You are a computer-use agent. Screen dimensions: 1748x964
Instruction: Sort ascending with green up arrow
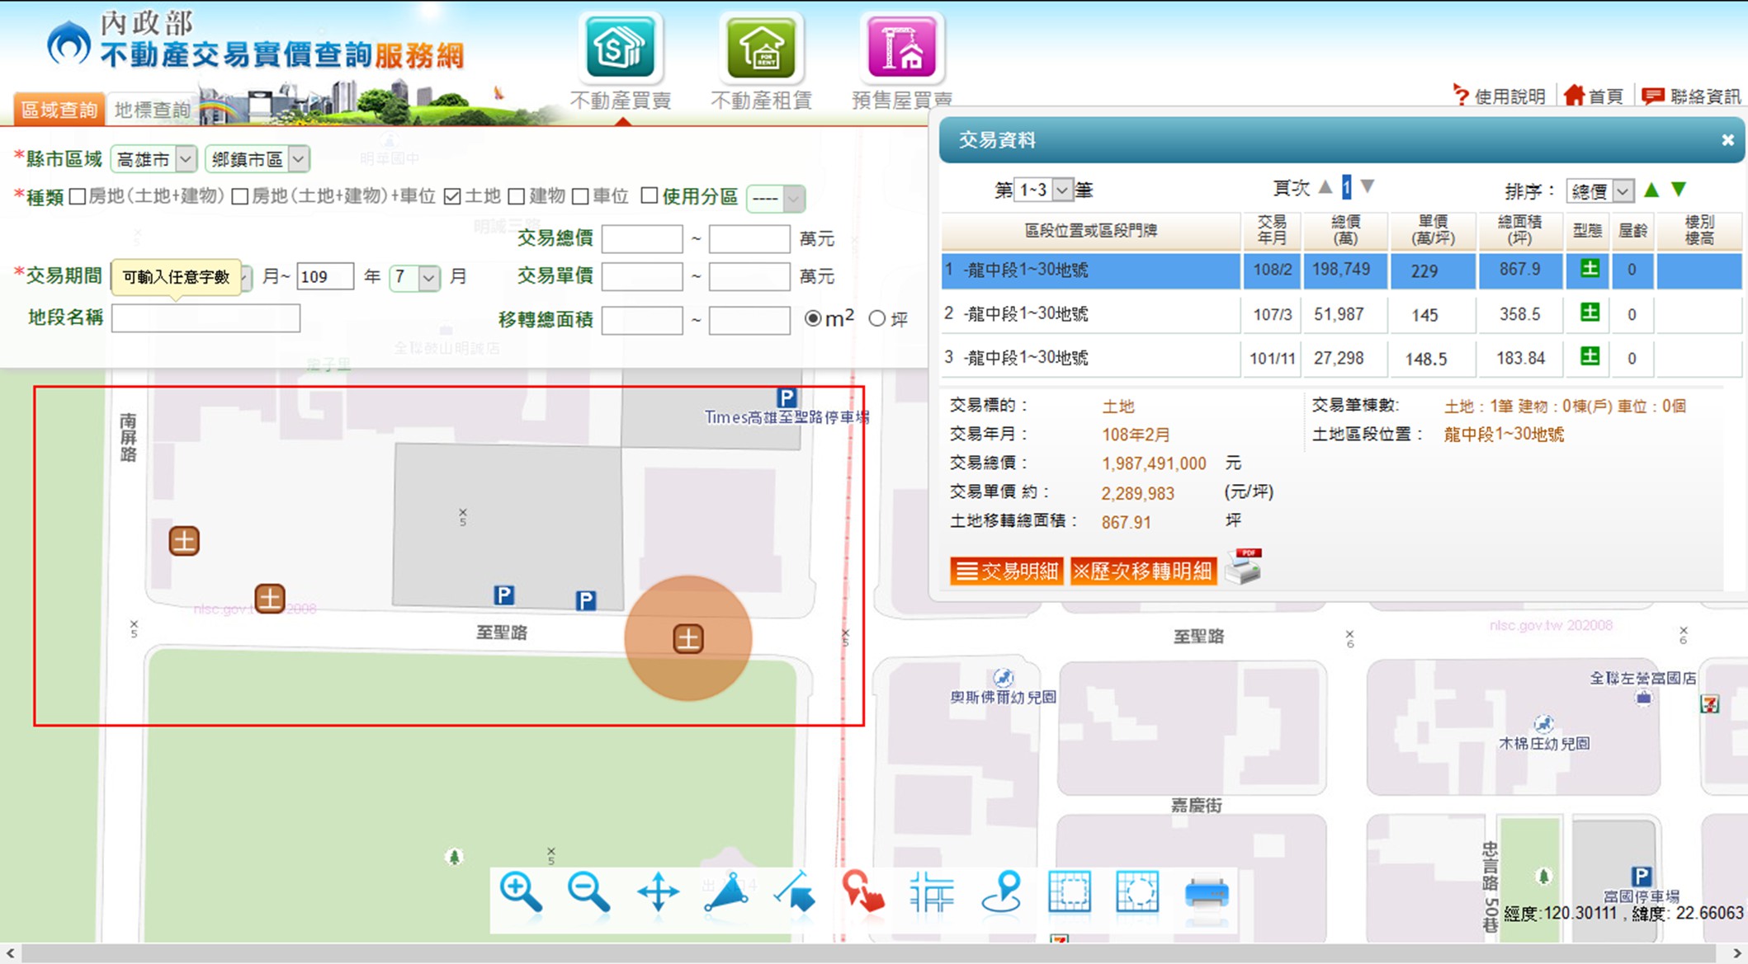(1651, 190)
